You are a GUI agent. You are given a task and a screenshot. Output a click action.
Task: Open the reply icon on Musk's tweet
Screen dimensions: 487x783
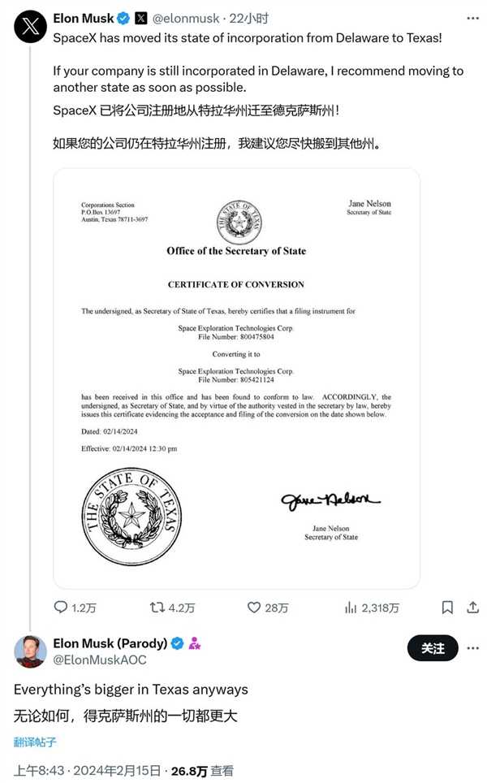pyautogui.click(x=62, y=606)
